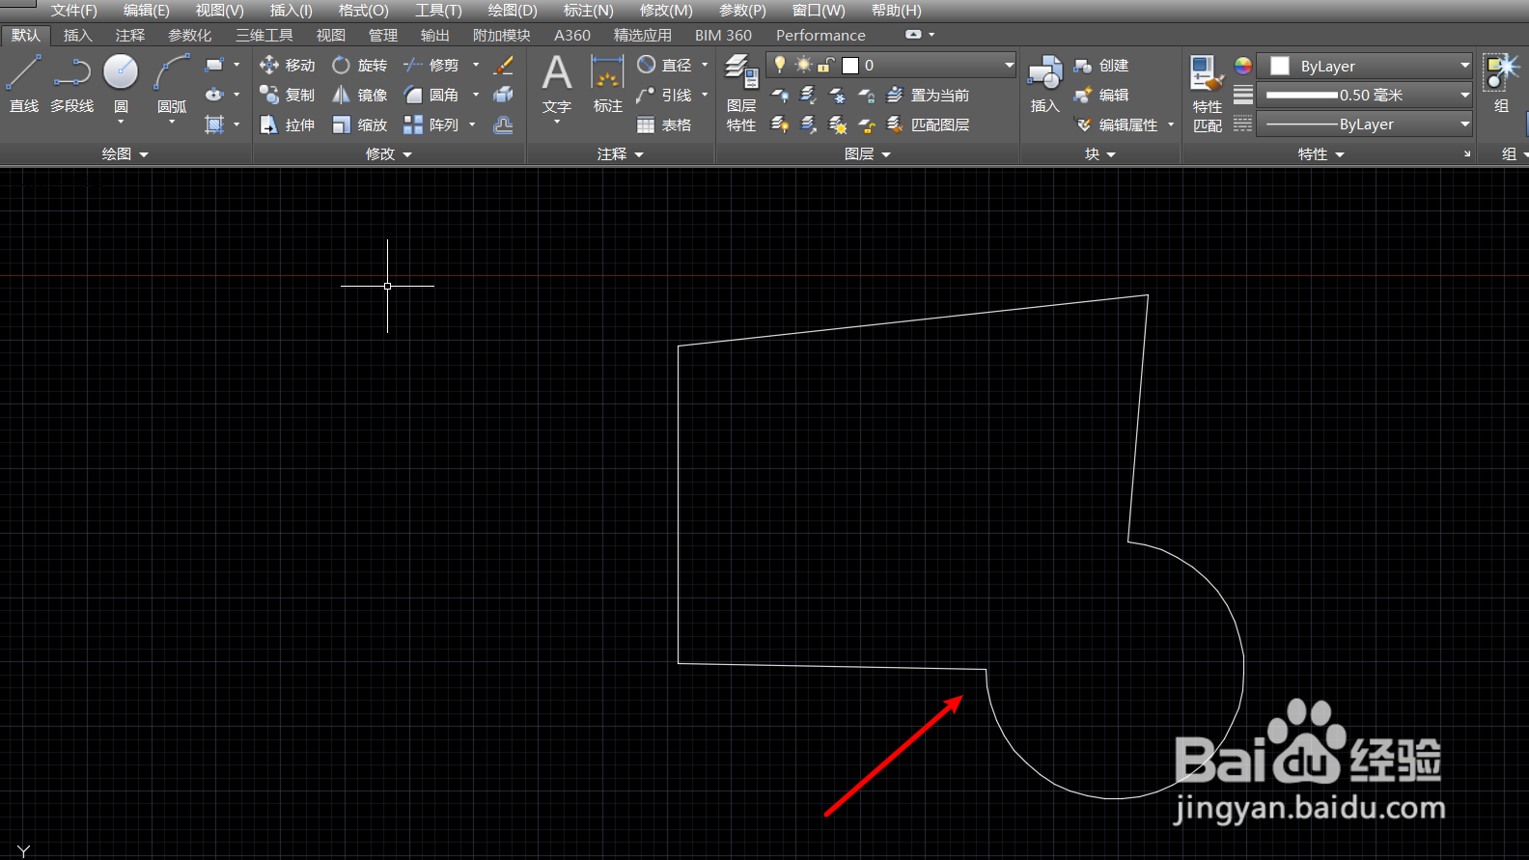
Task: Click the 特性 panel dialog launcher arrow
Action: pos(1467,153)
